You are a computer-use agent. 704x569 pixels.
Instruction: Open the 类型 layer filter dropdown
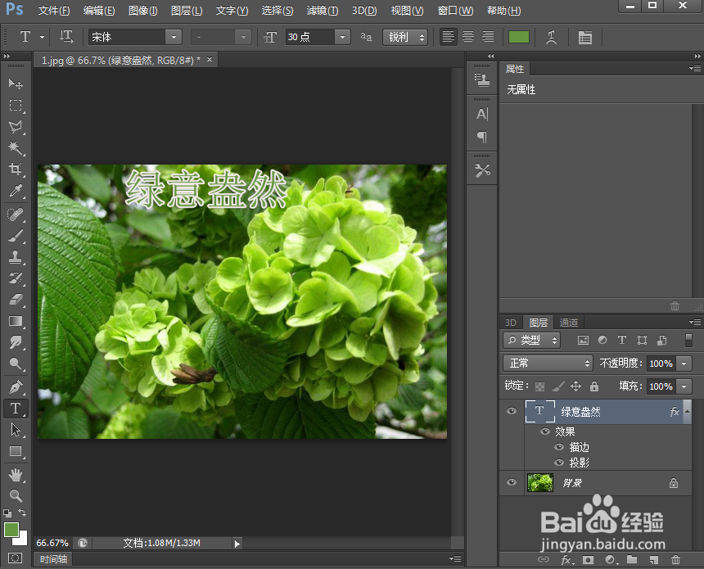(531, 341)
